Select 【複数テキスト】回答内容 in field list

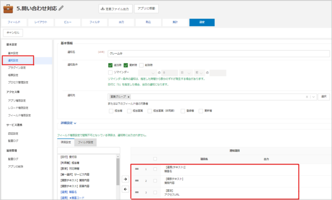pos(75,186)
